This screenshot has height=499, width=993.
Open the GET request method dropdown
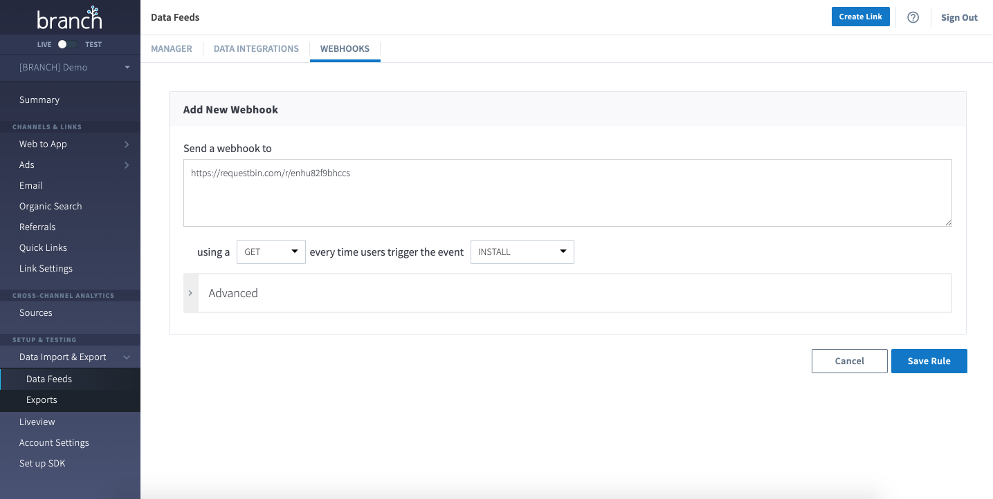point(271,252)
